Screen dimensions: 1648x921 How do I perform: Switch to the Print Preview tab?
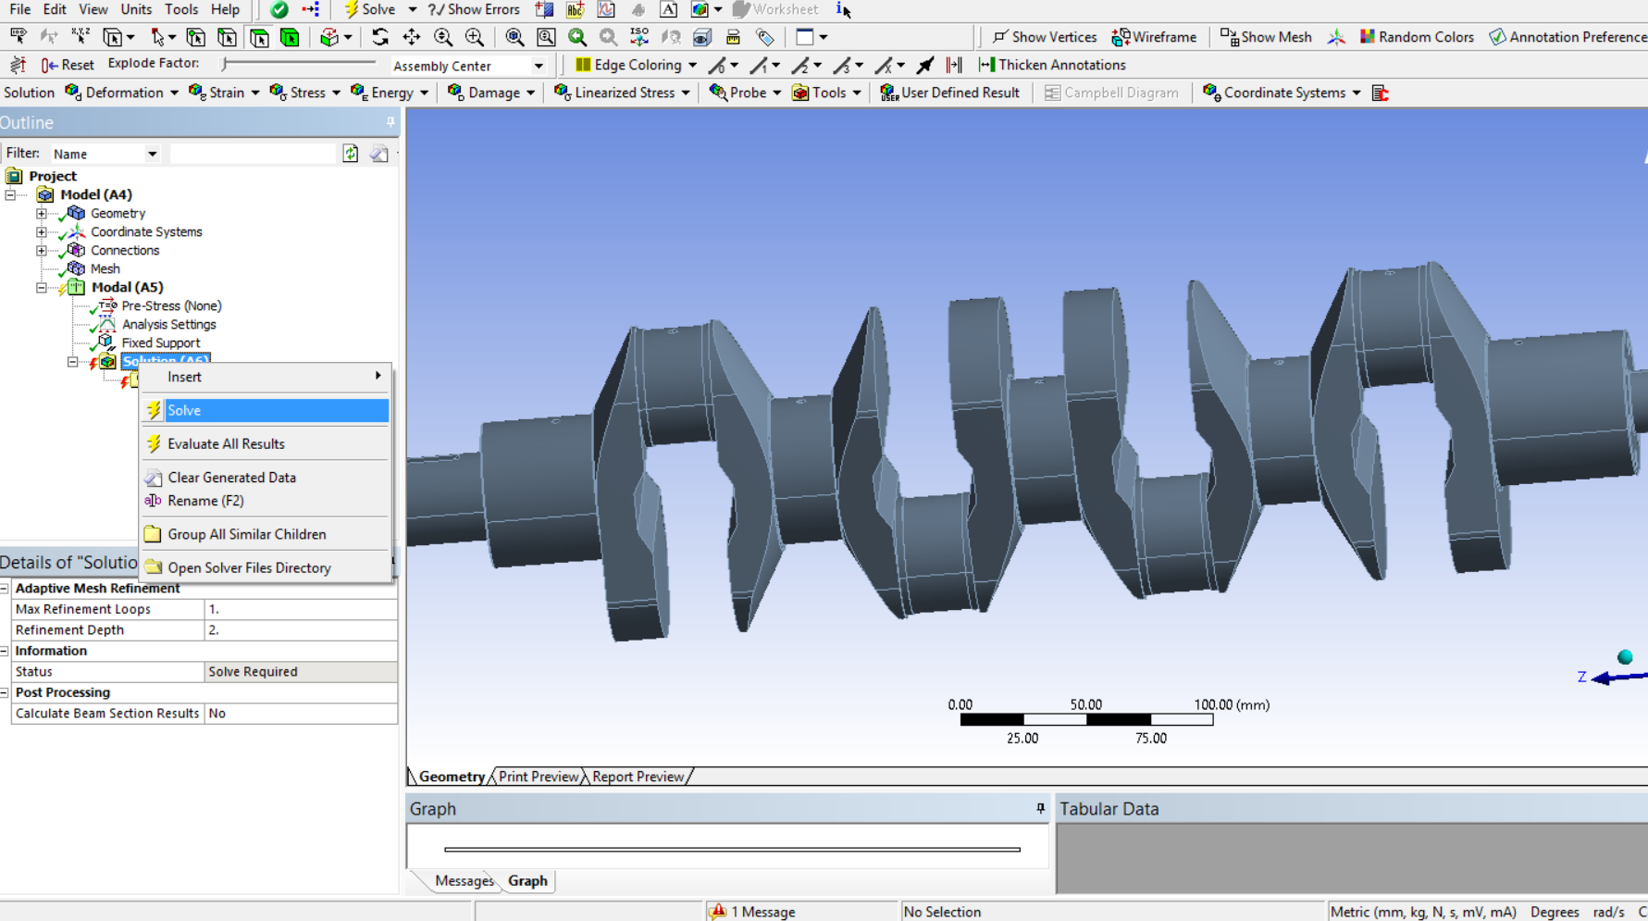click(539, 777)
